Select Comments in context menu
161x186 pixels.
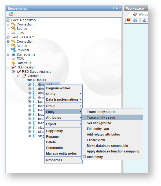point(63,148)
